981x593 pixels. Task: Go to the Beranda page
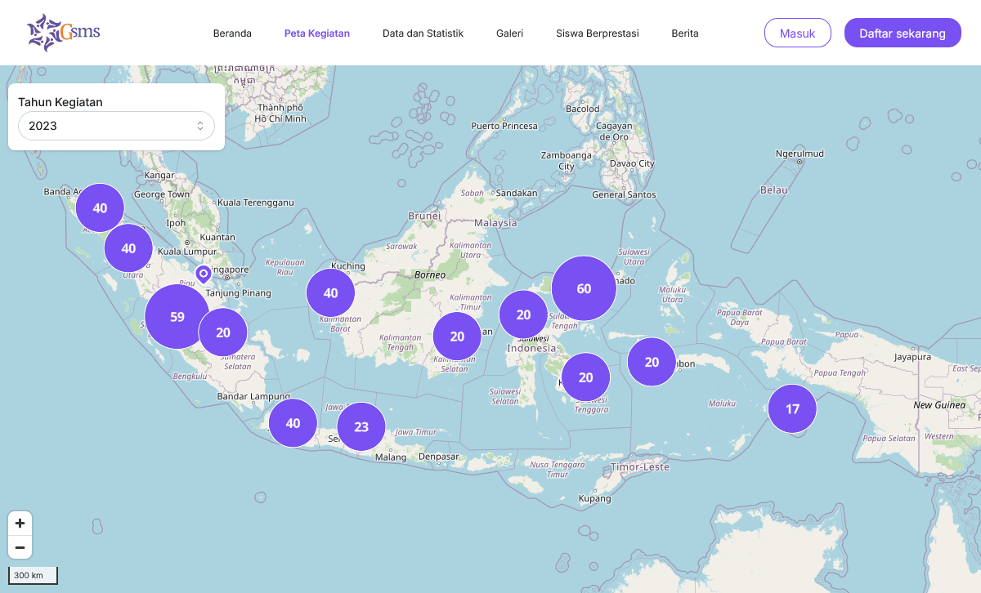[232, 33]
